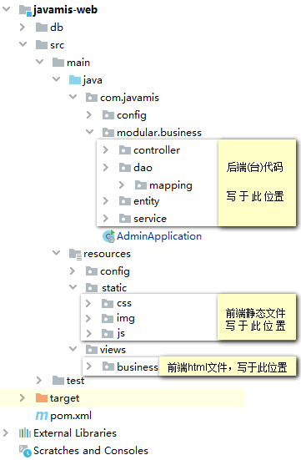This screenshot has height=460, width=301.
Task: Expand the test folder
Action: coord(38,381)
